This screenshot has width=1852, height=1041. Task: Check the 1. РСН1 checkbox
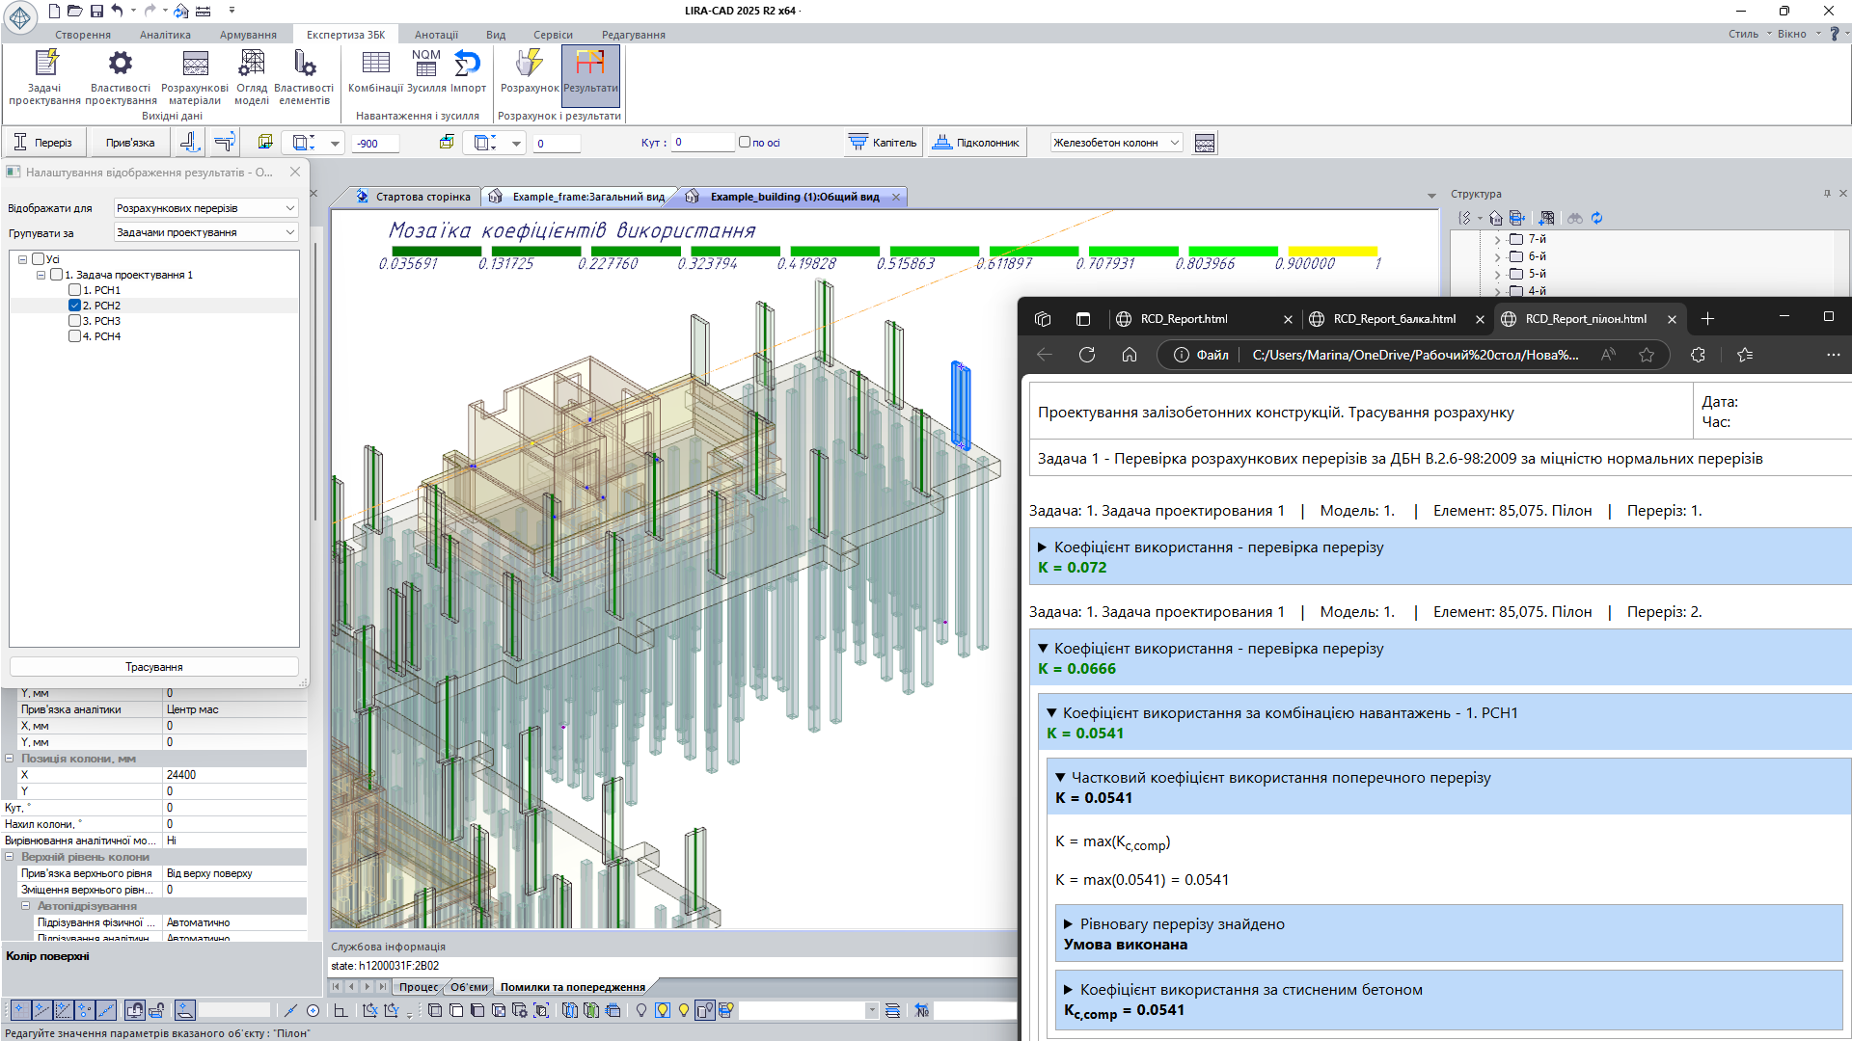coord(75,290)
